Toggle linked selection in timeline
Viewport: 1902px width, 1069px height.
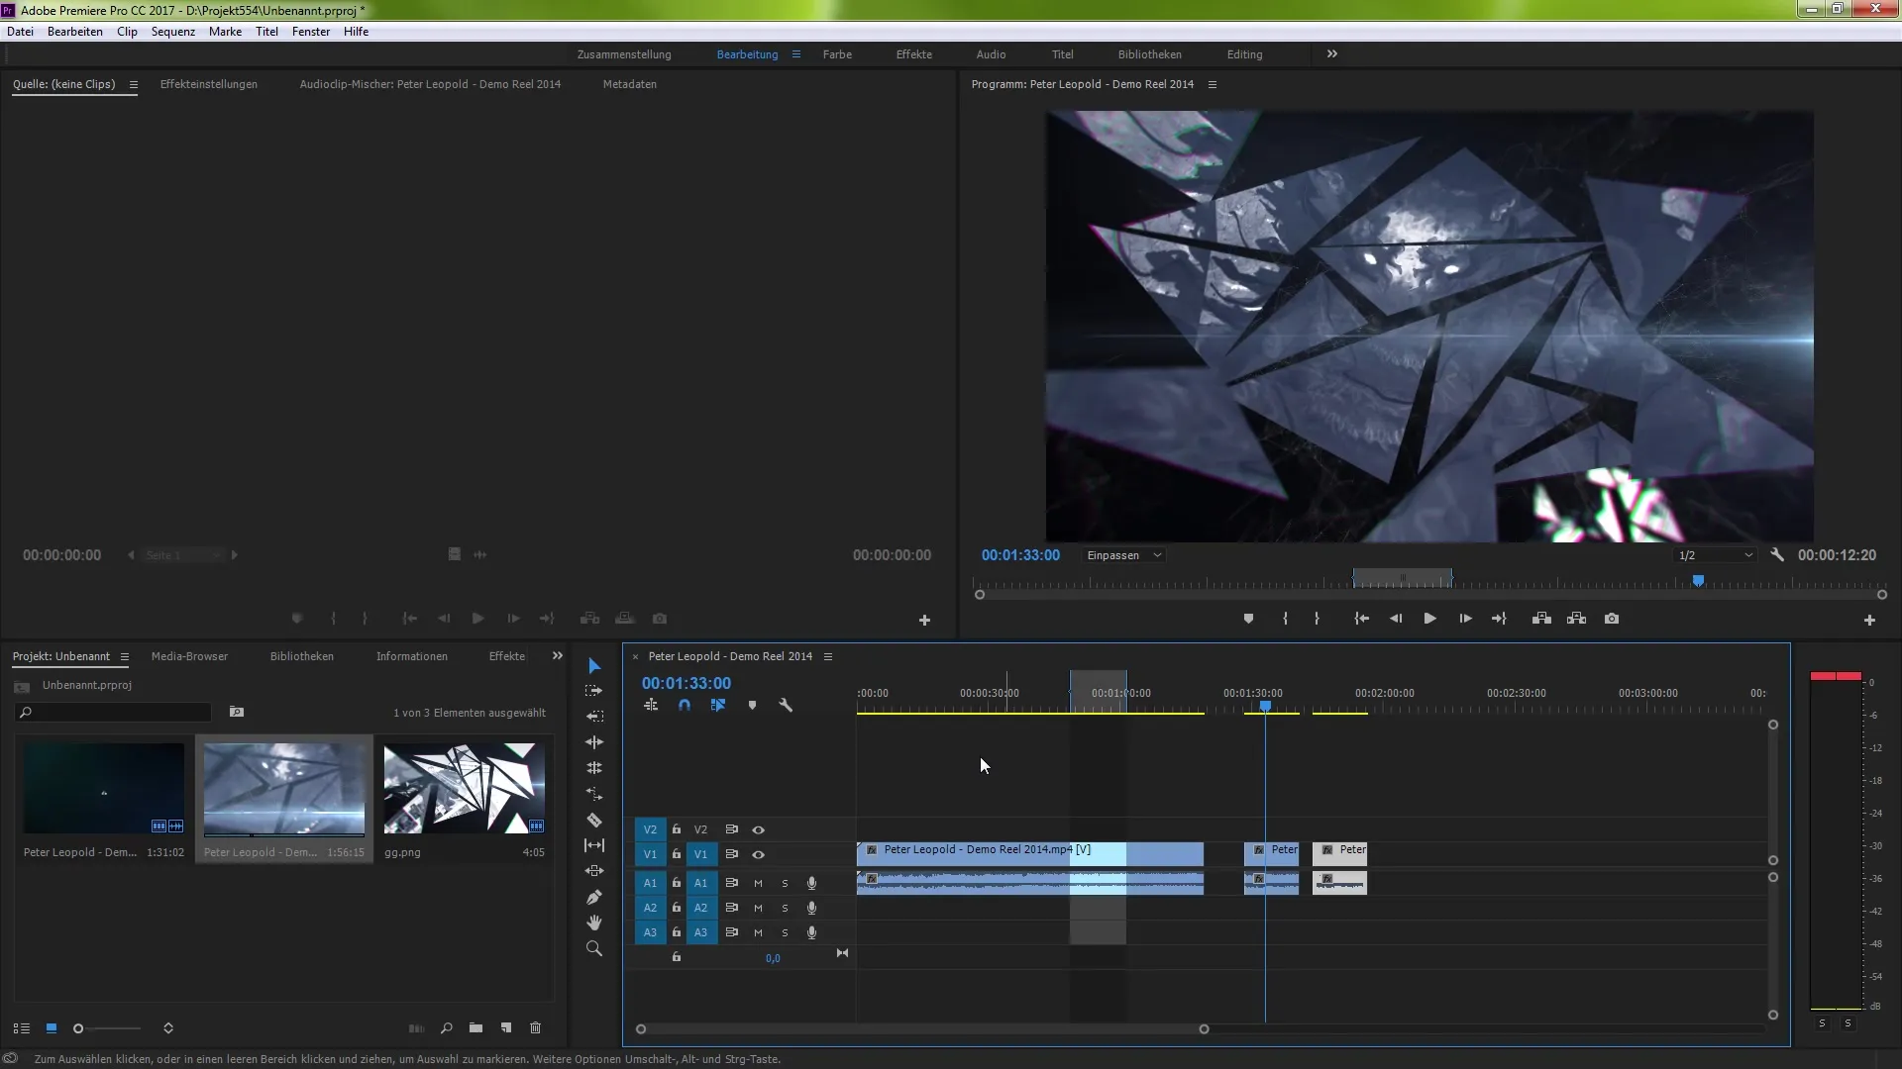718,706
